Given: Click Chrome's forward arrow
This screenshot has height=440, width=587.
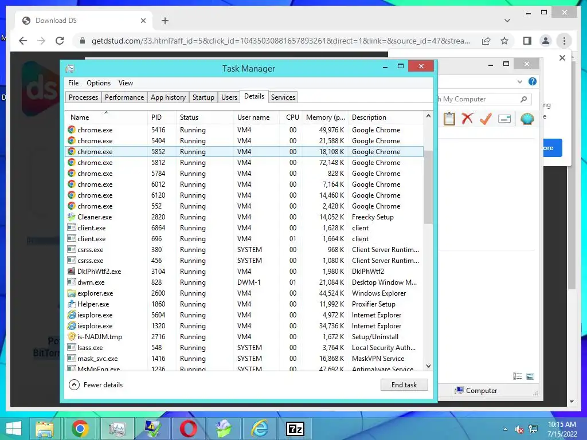Looking at the screenshot, I should click(41, 41).
